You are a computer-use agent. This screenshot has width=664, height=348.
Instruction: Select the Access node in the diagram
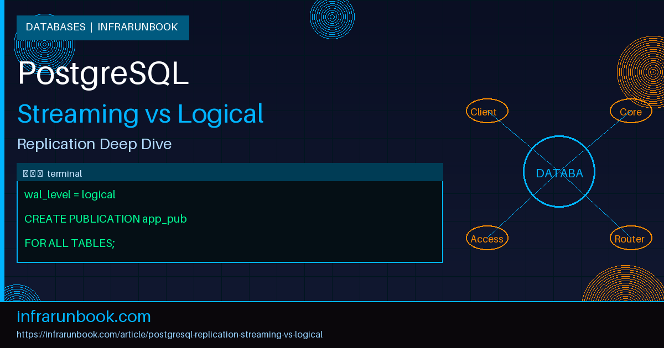click(x=487, y=238)
